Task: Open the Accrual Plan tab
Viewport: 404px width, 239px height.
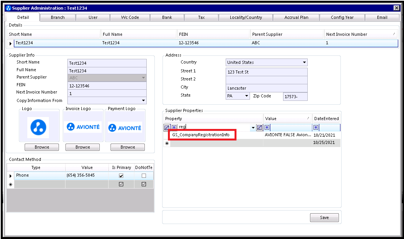Action: 296,17
